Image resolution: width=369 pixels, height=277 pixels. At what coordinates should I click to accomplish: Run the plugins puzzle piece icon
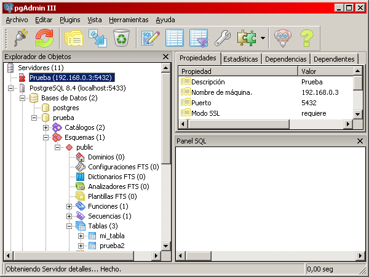tap(247, 38)
